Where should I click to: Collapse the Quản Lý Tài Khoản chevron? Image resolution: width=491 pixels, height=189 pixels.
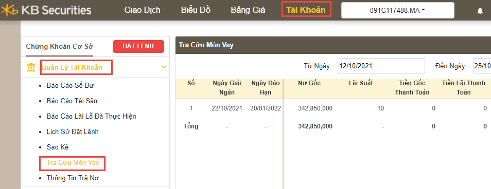pyautogui.click(x=164, y=67)
